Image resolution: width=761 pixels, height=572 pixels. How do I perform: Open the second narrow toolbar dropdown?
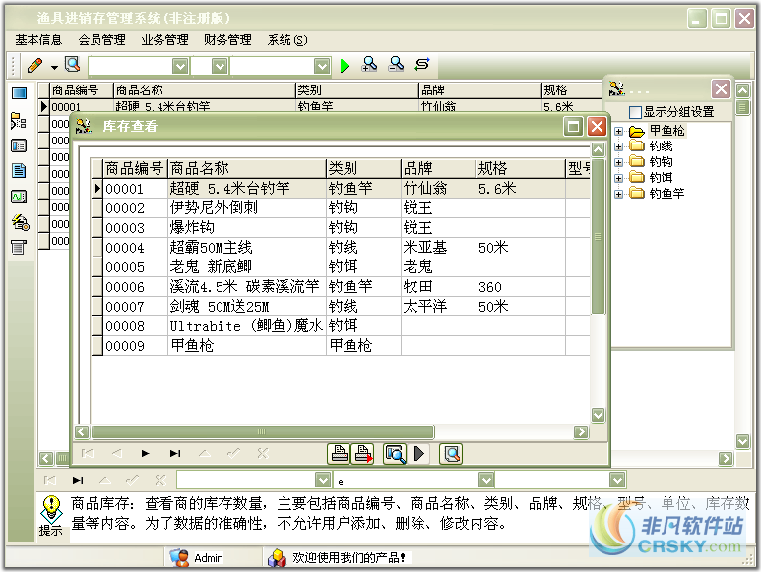click(220, 66)
